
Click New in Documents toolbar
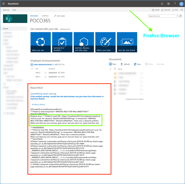tap(112, 64)
